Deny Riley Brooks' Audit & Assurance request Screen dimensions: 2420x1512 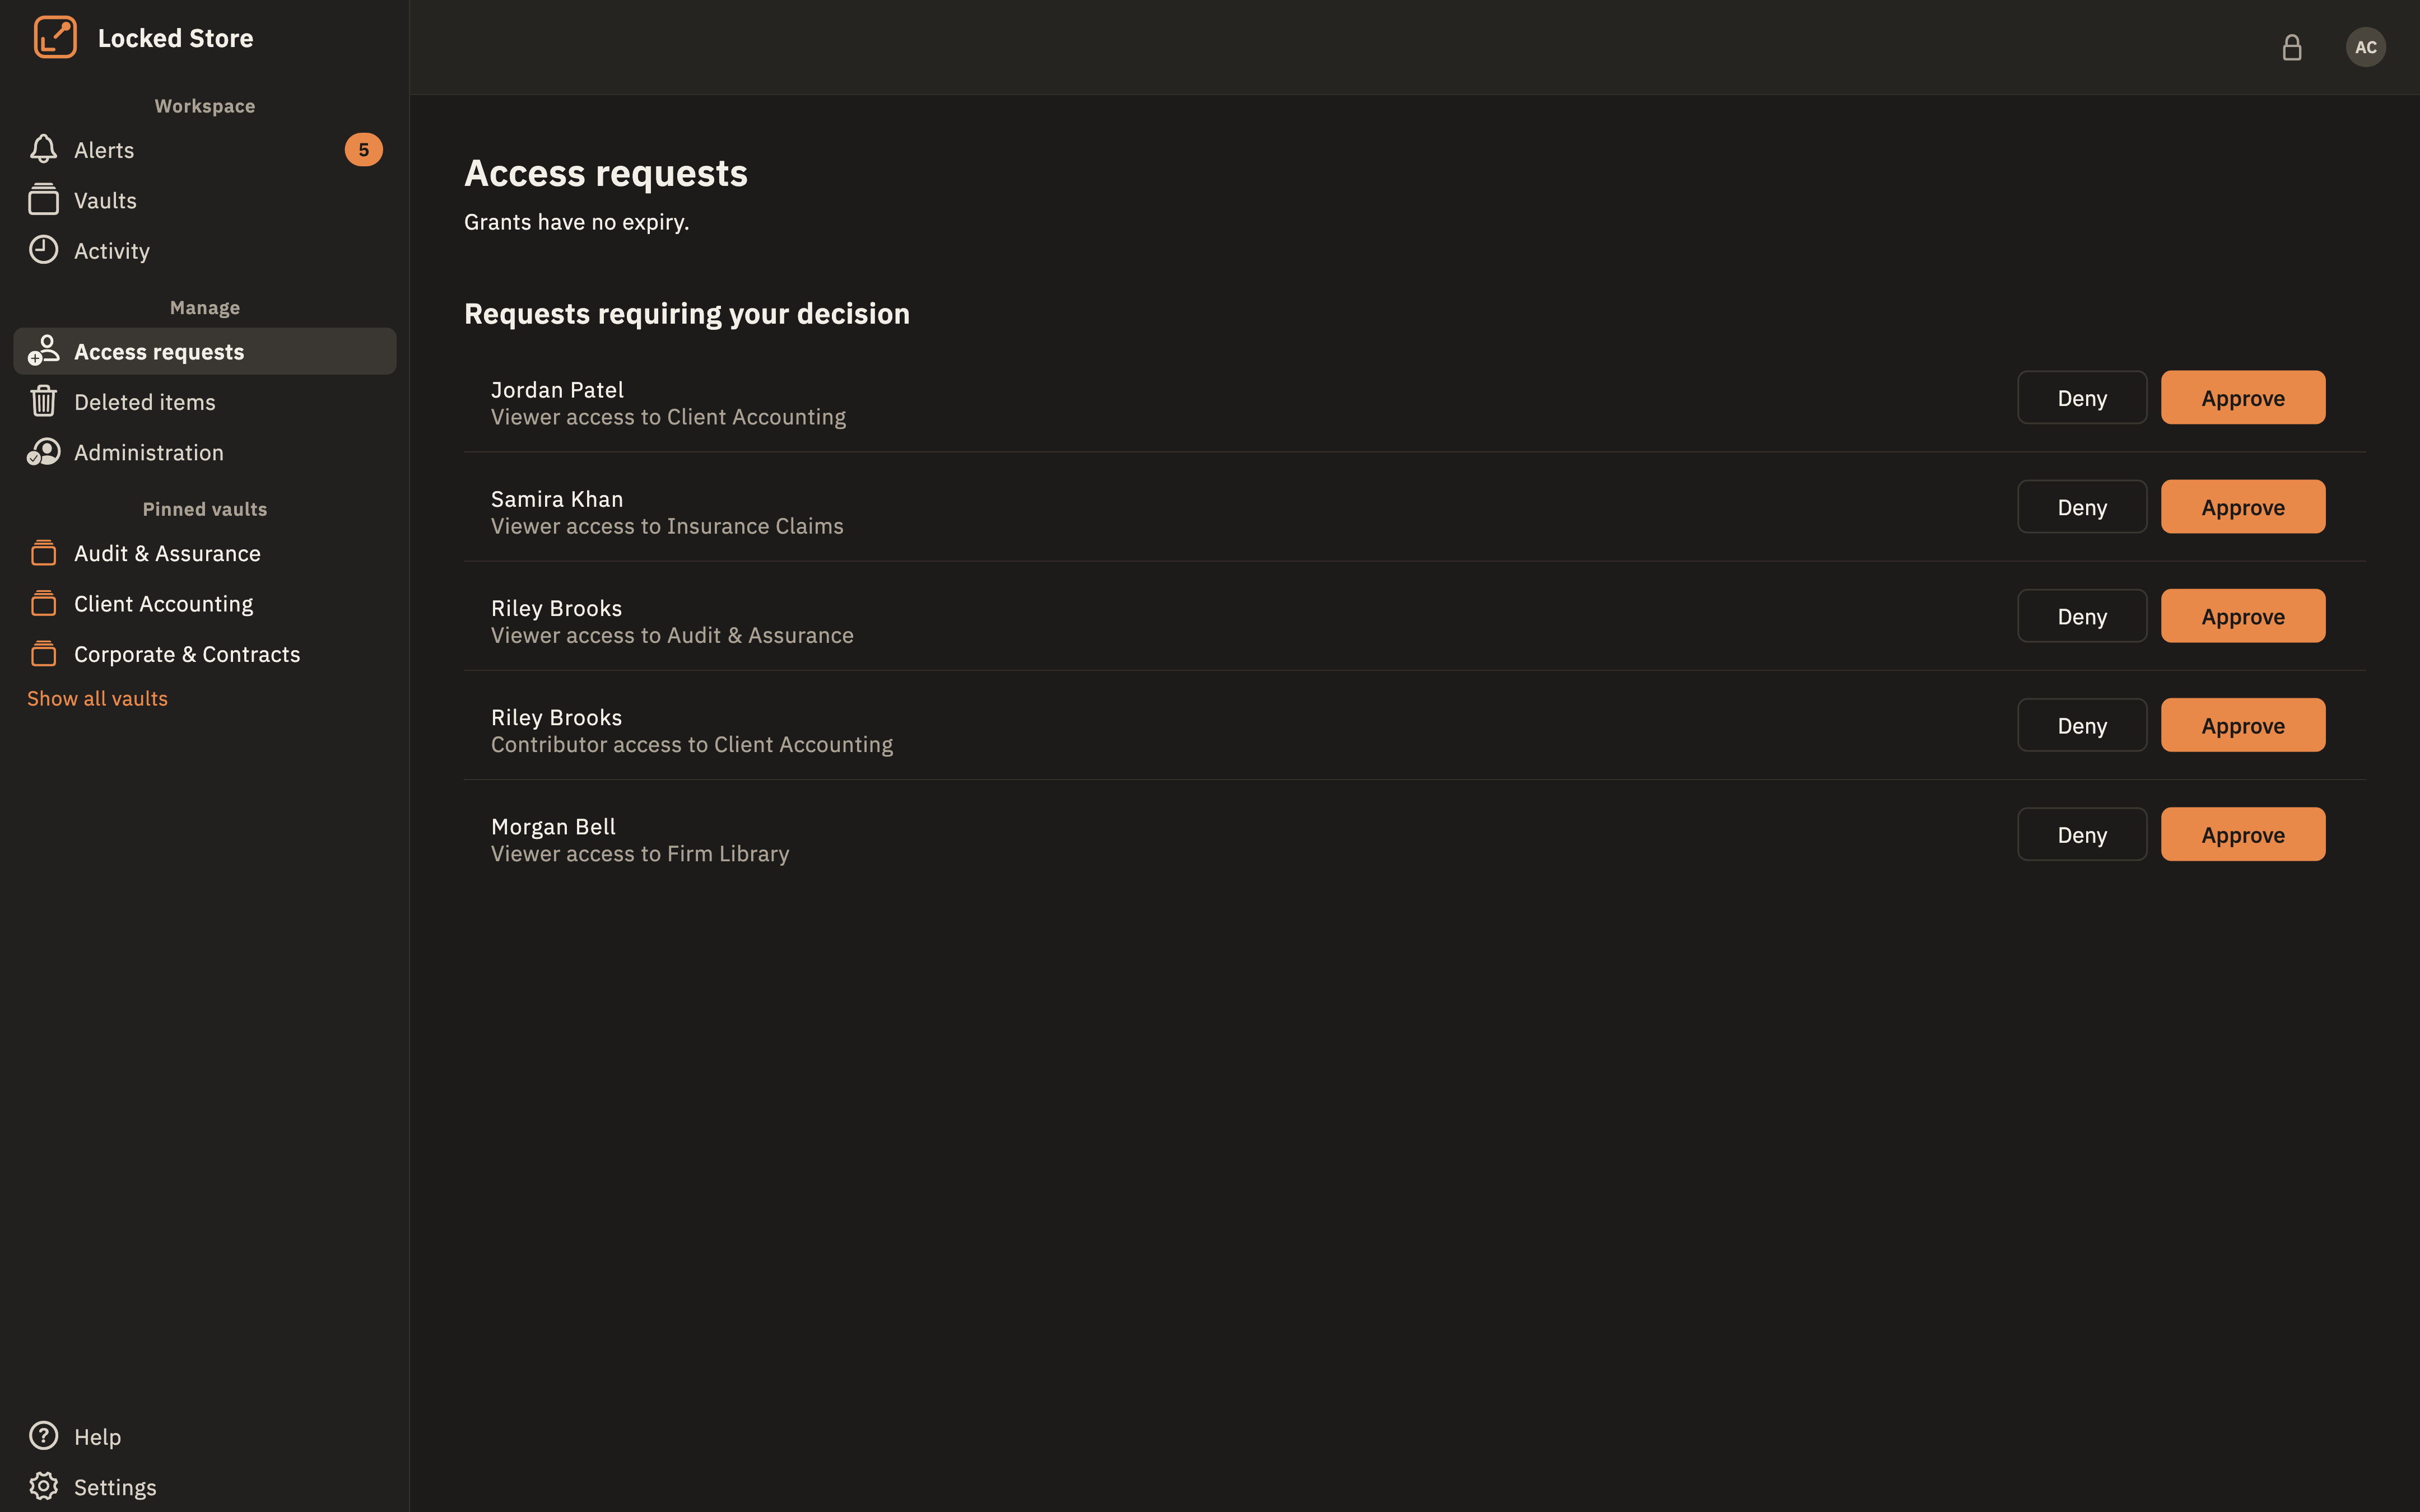pos(2082,616)
